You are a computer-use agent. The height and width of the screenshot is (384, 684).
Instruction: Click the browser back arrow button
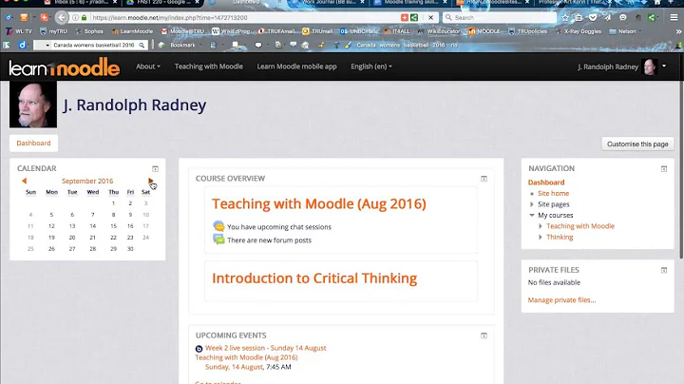coord(62,17)
